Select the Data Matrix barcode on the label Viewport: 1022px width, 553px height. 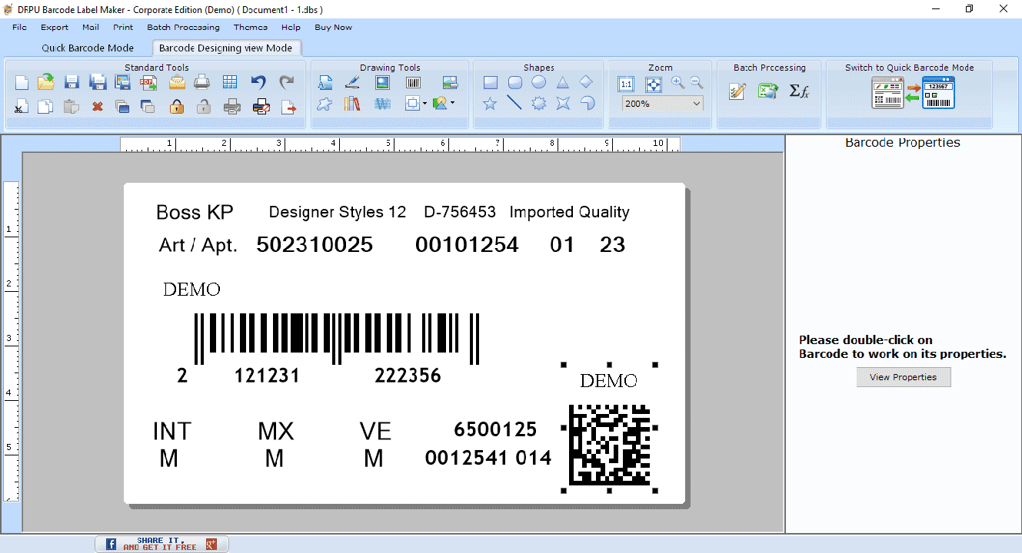tap(610, 445)
